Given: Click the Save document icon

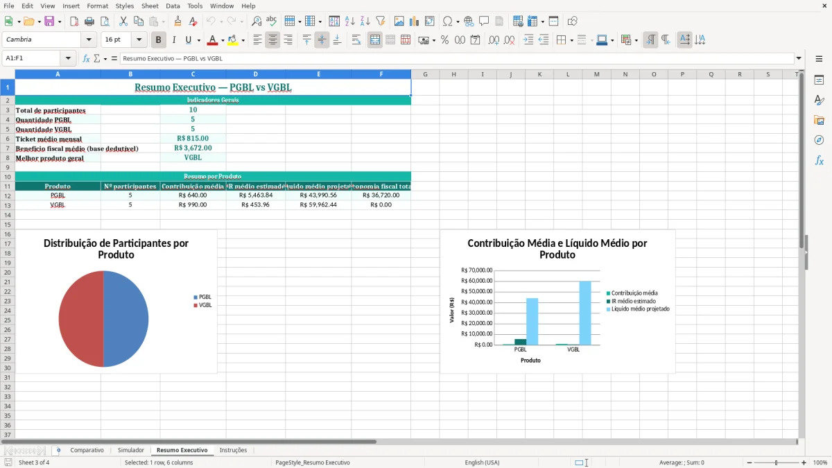Looking at the screenshot, I should [x=49, y=21].
